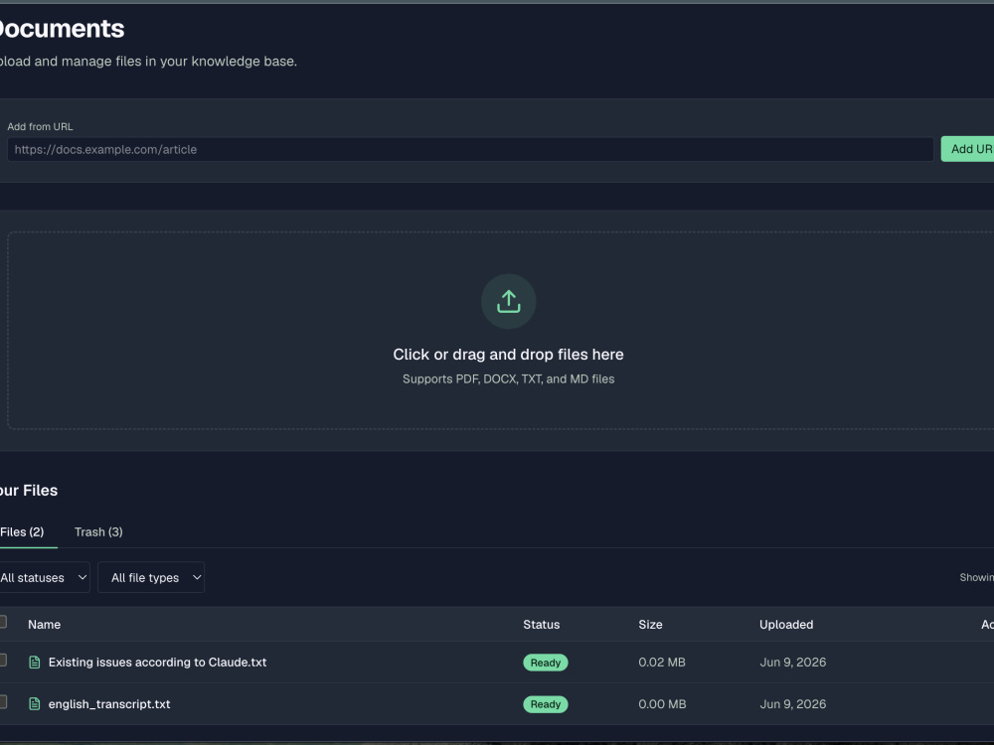Tick checkbox for english_transcript.txt row
This screenshot has height=745, width=994.
point(3,702)
